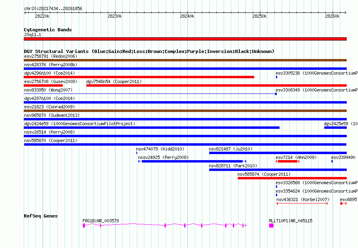Image resolution: width=358 pixels, height=248 pixels.
Task: Click the 20q11.1 band label
Action: (x=33, y=35)
